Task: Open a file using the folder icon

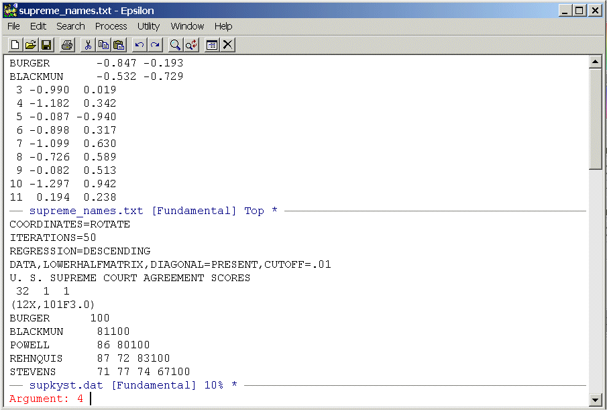Action: pos(31,45)
